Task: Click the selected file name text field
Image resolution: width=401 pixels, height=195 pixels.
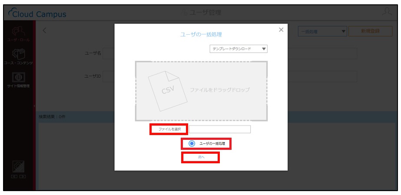Action: click(x=220, y=129)
